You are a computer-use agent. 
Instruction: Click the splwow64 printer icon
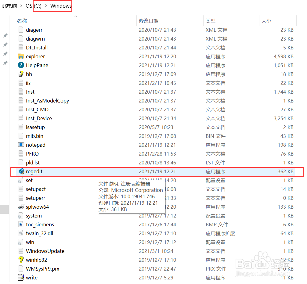[x=21, y=207]
